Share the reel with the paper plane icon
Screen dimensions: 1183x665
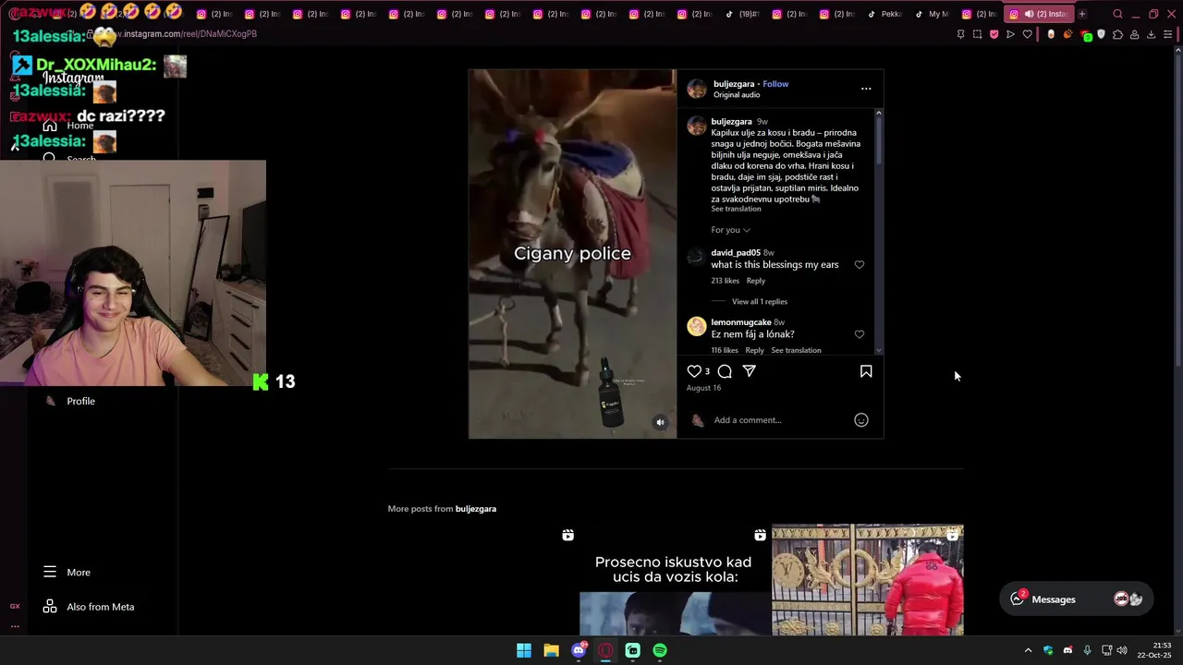click(750, 371)
